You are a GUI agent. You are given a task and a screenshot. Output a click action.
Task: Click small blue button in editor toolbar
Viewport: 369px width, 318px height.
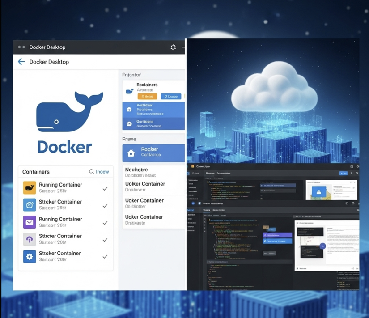pos(344,173)
